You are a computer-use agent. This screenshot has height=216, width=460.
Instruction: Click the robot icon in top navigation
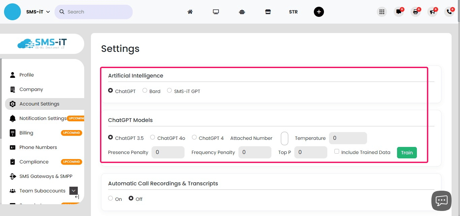(x=242, y=12)
